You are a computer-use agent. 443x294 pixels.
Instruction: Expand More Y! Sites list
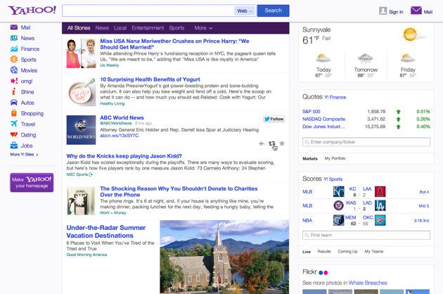[24, 154]
